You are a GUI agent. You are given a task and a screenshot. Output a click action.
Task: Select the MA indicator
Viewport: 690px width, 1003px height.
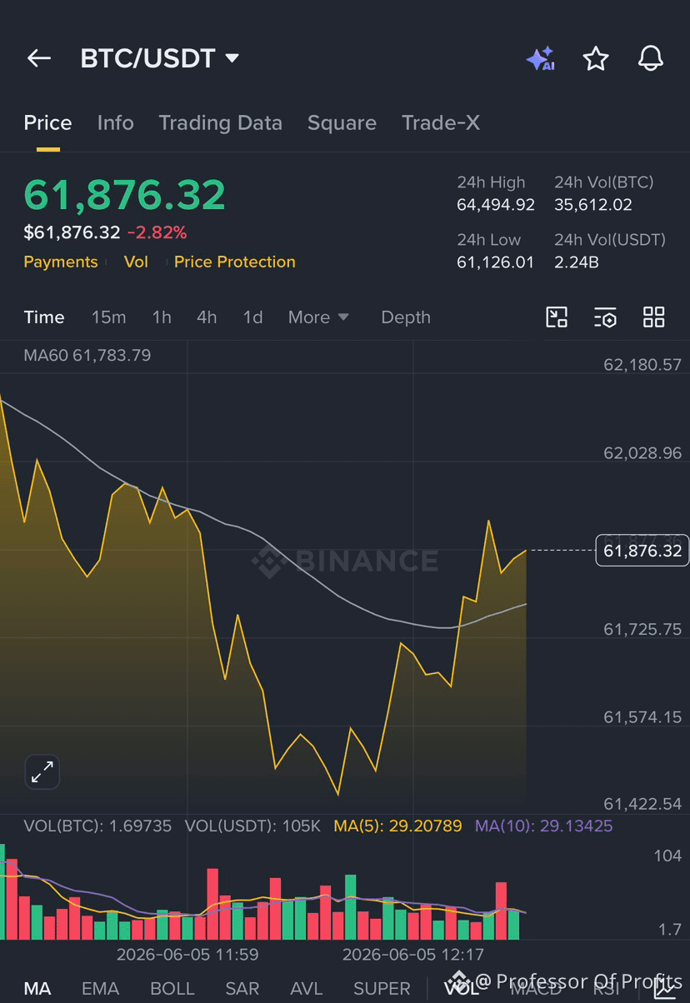(37, 989)
